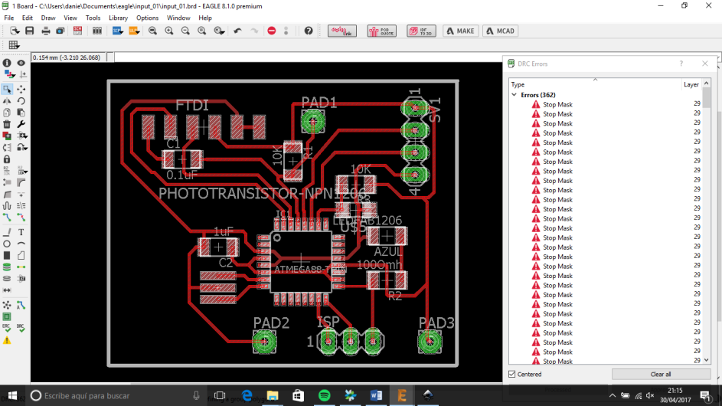Open the Windows Start menu
This screenshot has width=722, height=406.
[12, 395]
